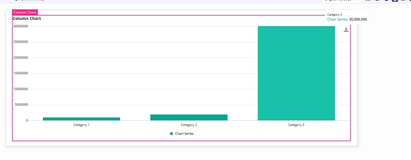Toggle the Chart Series legend marker
The image size is (411, 160).
pos(171,134)
